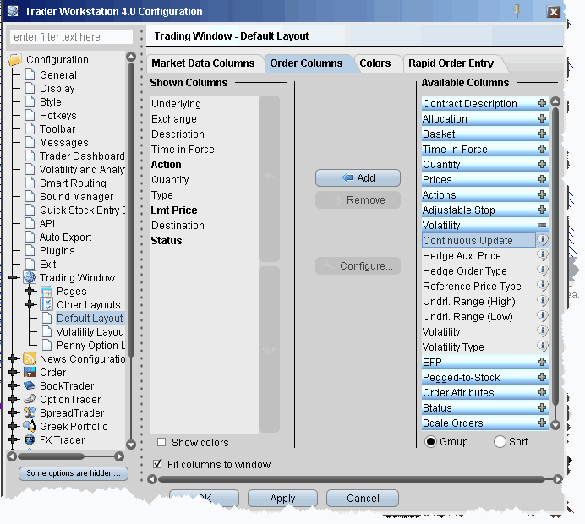Click the Apply button
This screenshot has height=524, width=585.
tap(282, 499)
